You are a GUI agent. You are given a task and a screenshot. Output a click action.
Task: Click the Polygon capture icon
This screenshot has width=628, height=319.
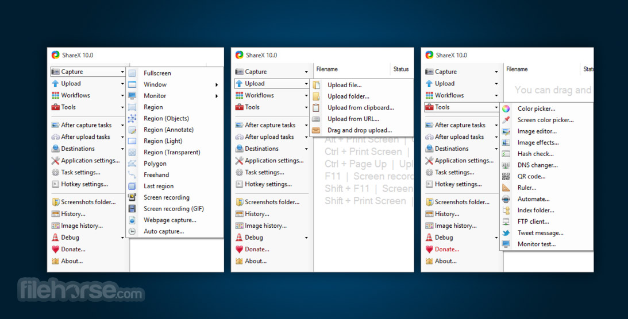pos(132,164)
